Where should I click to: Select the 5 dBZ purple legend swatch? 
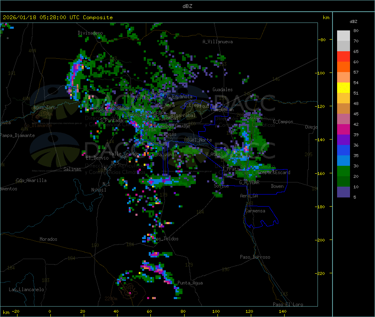point(343,192)
